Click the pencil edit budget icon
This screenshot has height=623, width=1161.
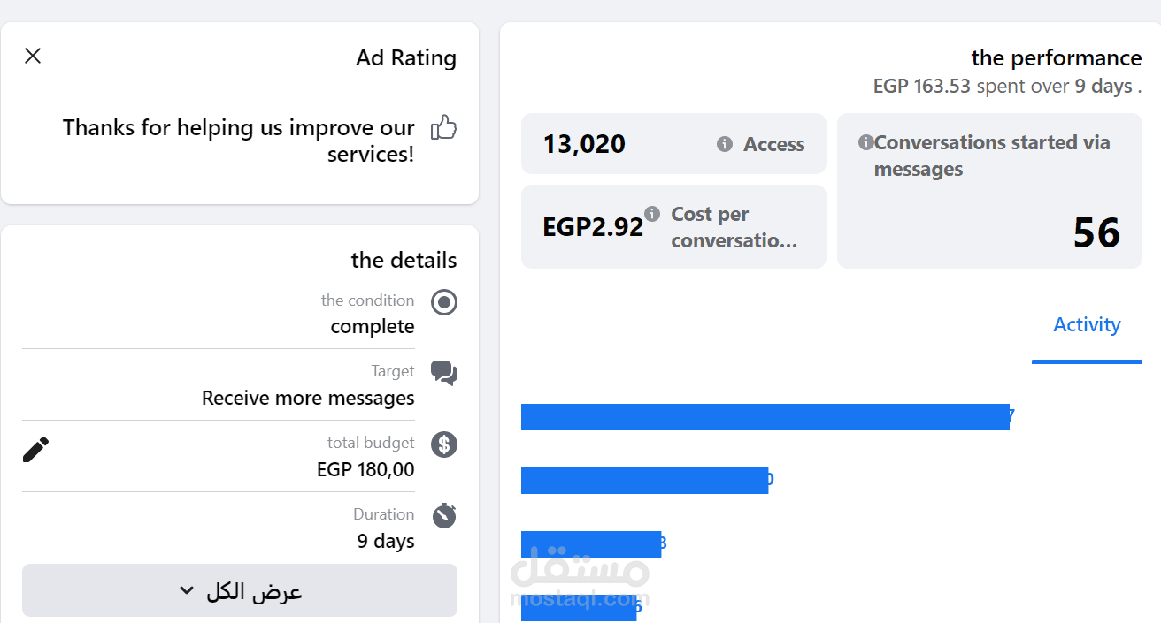pos(35,449)
